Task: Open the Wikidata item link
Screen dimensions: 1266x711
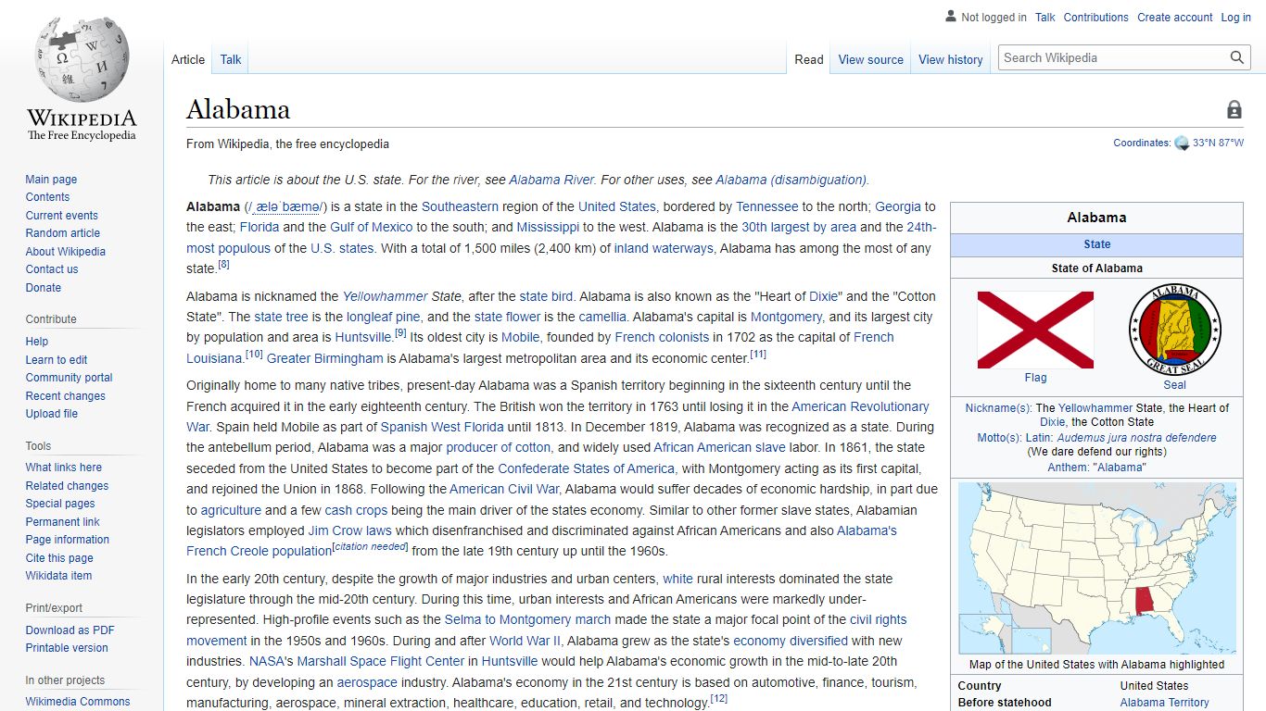Action: pos(58,576)
